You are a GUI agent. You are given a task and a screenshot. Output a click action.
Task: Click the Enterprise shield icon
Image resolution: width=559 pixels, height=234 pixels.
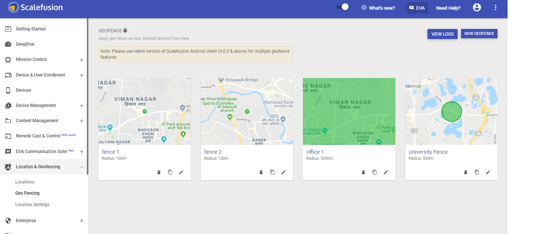8,221
